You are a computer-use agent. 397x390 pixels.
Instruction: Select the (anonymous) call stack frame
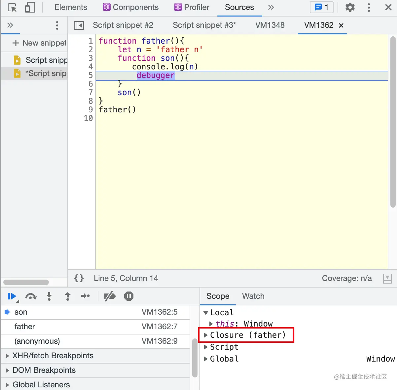pos(96,341)
